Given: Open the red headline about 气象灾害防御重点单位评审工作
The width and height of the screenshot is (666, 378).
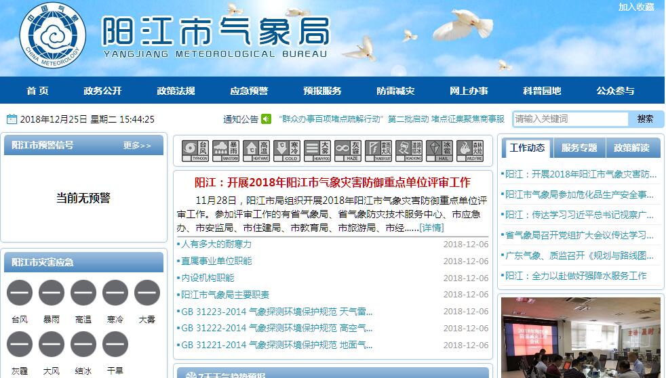Looking at the screenshot, I should (332, 182).
